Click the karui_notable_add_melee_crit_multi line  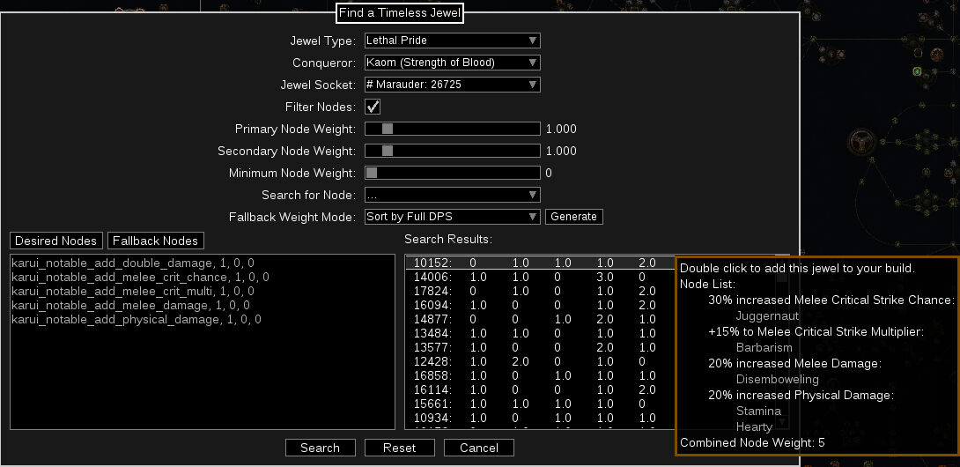(133, 291)
